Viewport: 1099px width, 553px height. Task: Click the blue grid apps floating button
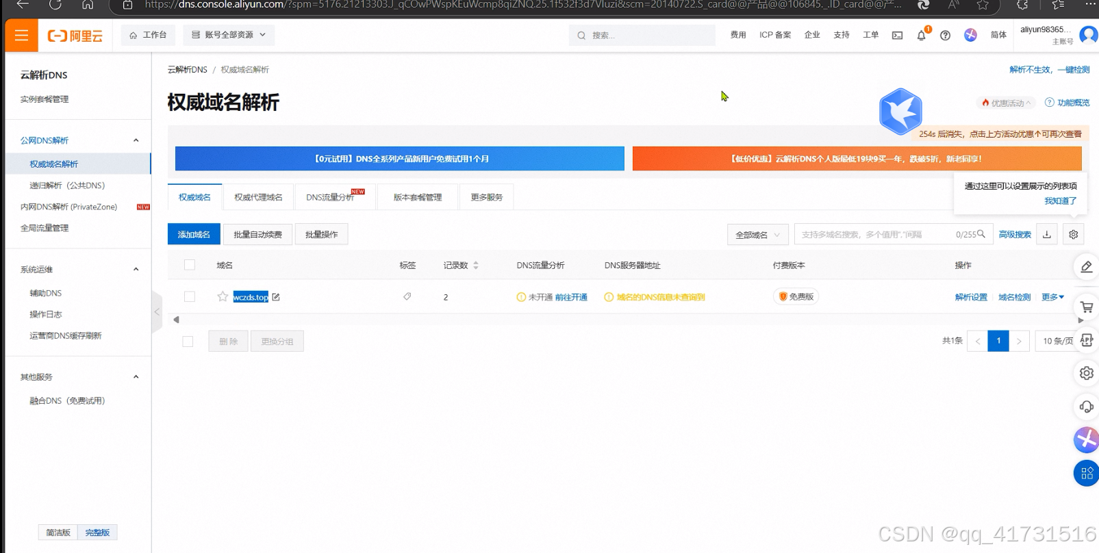1087,473
